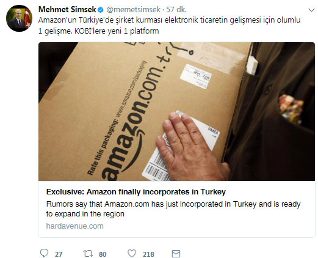Click the second tweet line mentioning KOBİ'lere
The height and width of the screenshot is (258, 318).
point(99,31)
